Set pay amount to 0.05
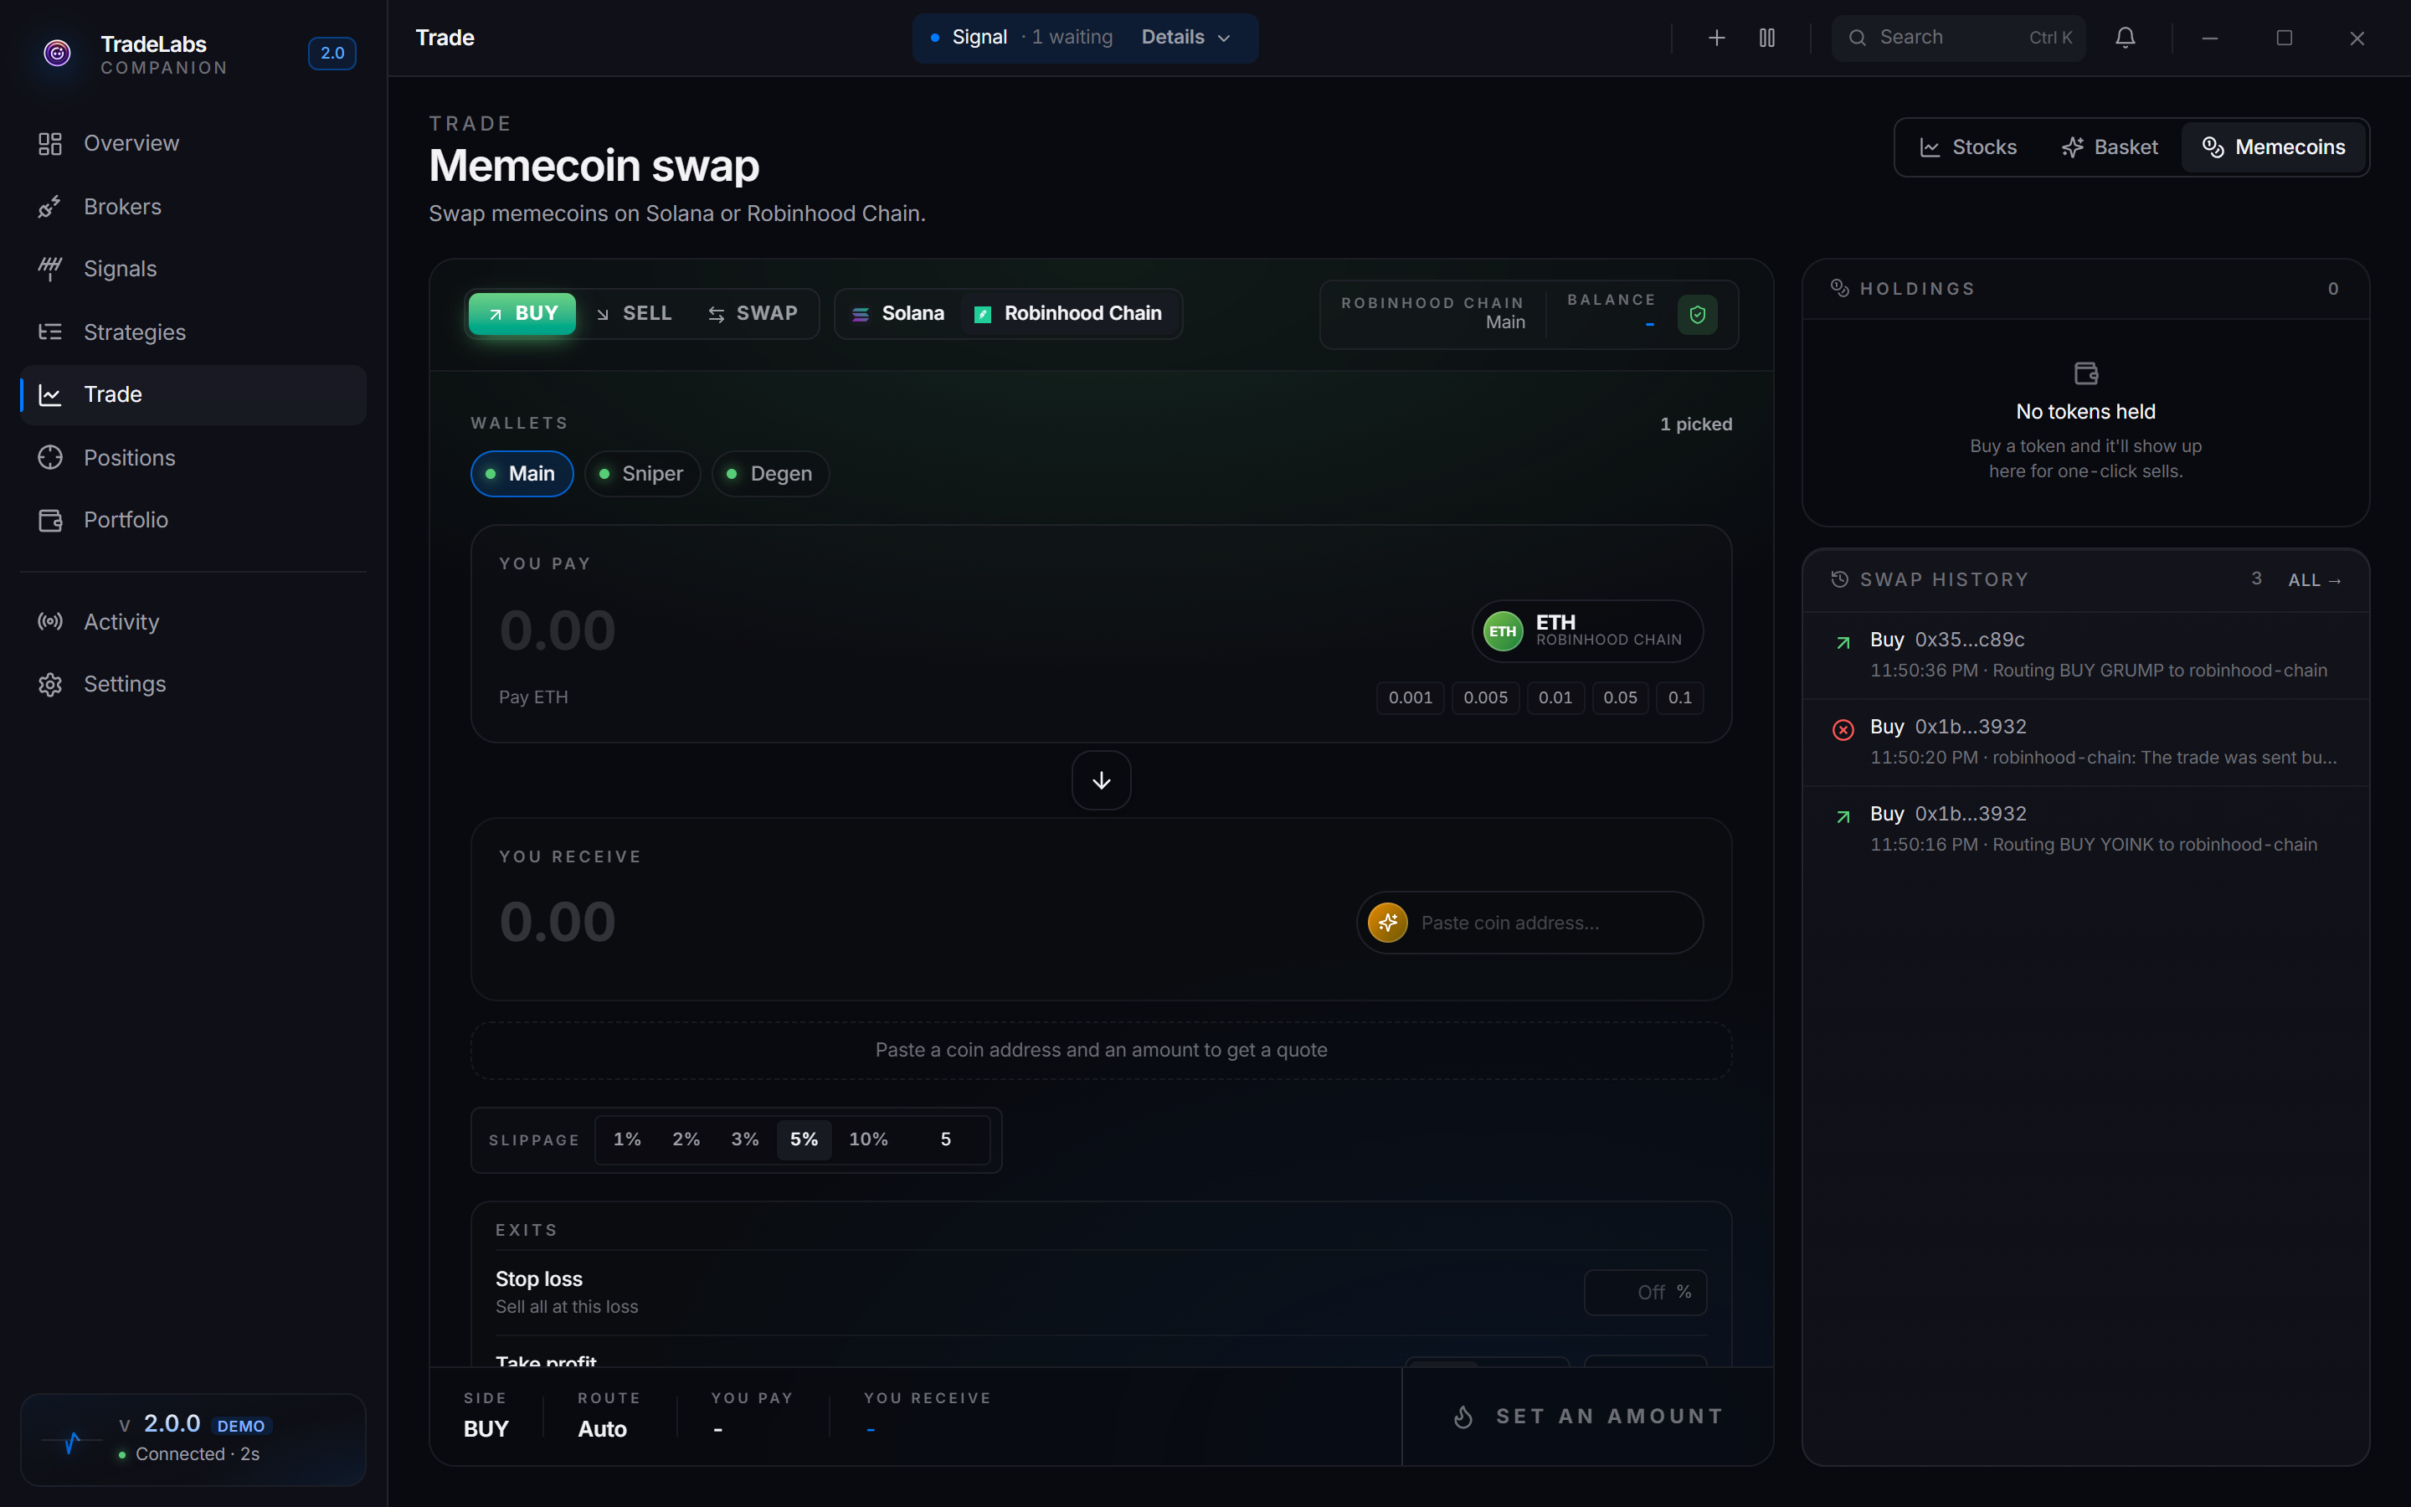This screenshot has height=1507, width=2411. tap(1620, 697)
